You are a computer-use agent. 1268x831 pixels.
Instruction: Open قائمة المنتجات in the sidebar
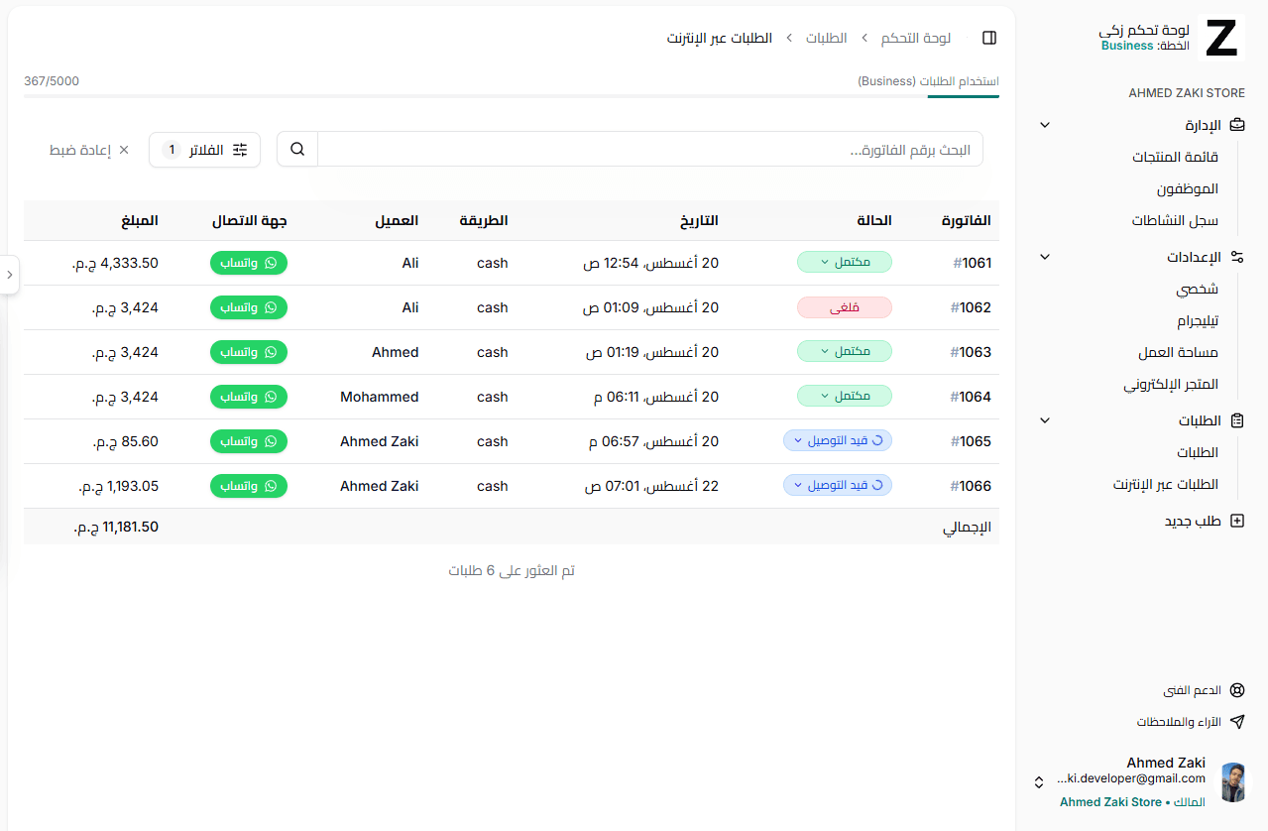[1176, 157]
